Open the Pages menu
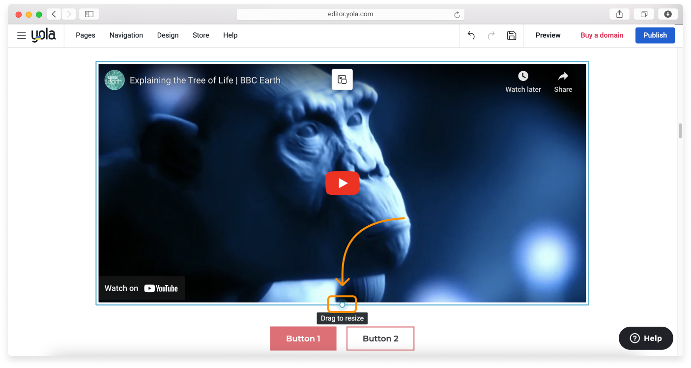Viewport: 691px width, 368px height. point(85,35)
